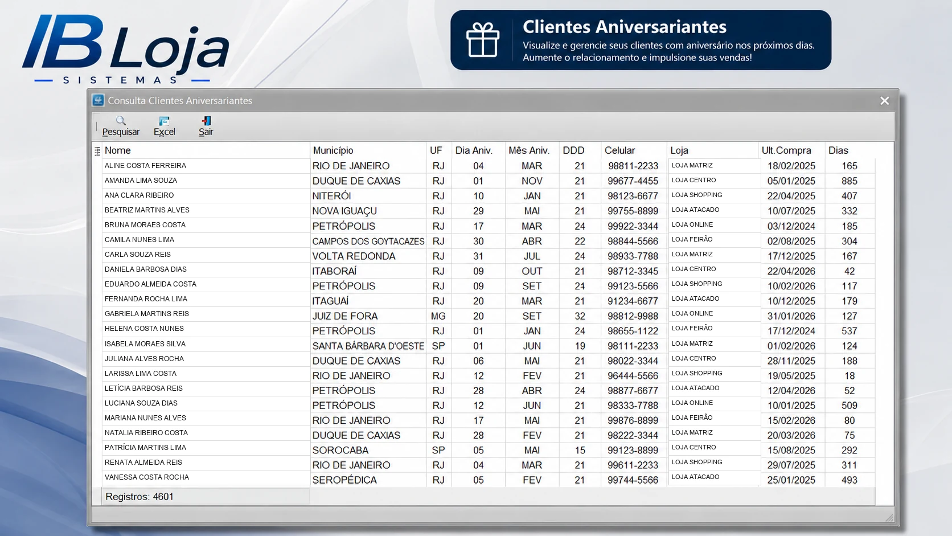Image resolution: width=952 pixels, height=536 pixels.
Task: Click the Pesquisar magnifier toolbar icon
Action: [121, 121]
